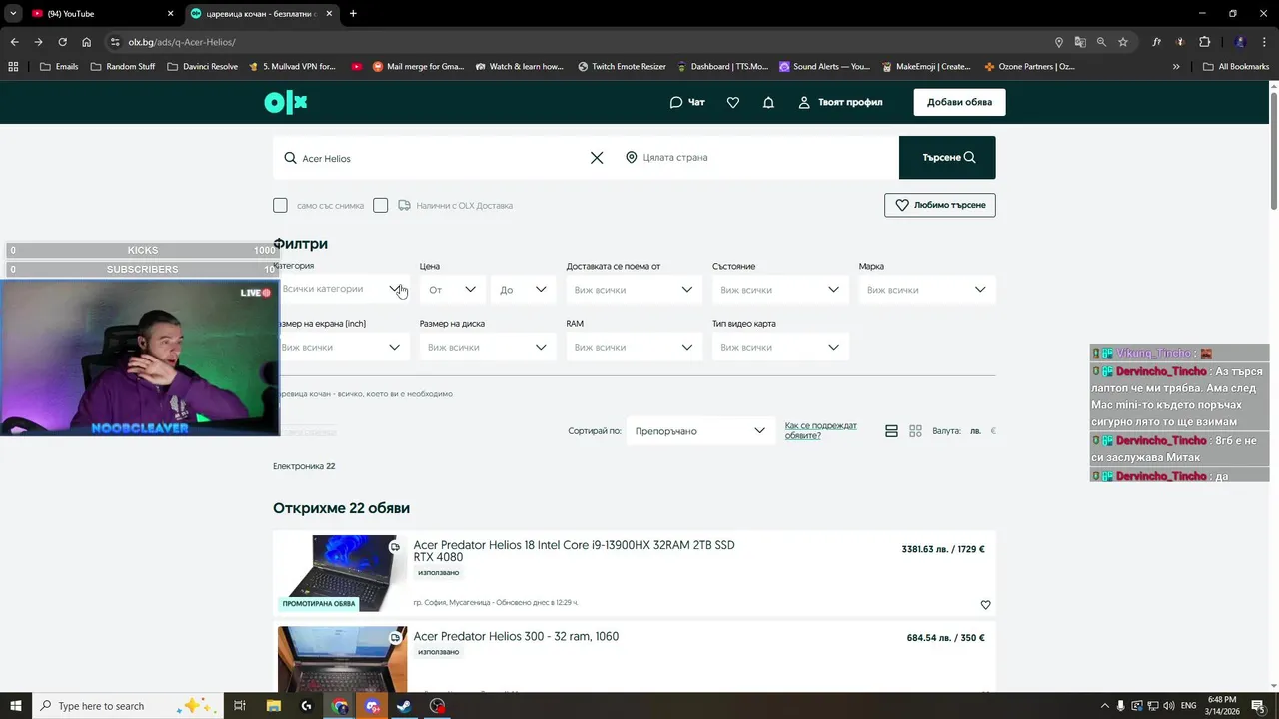Reload the page in Chrome
Image resolution: width=1279 pixels, height=719 pixels.
62,42
